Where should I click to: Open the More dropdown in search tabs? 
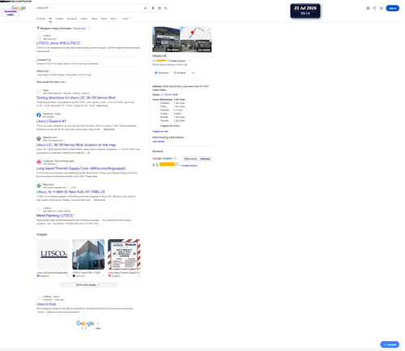click(x=114, y=19)
